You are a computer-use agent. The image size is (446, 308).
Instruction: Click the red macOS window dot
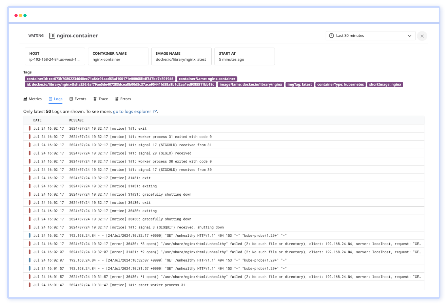coord(16,16)
